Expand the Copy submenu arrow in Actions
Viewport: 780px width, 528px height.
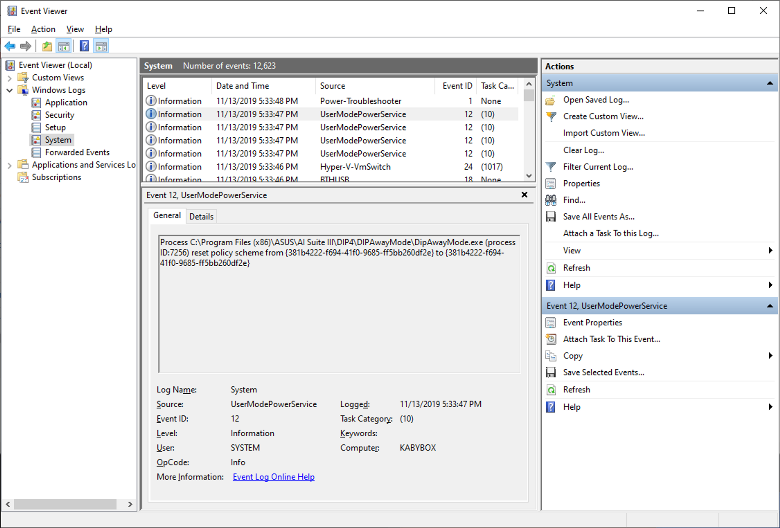[x=770, y=355]
